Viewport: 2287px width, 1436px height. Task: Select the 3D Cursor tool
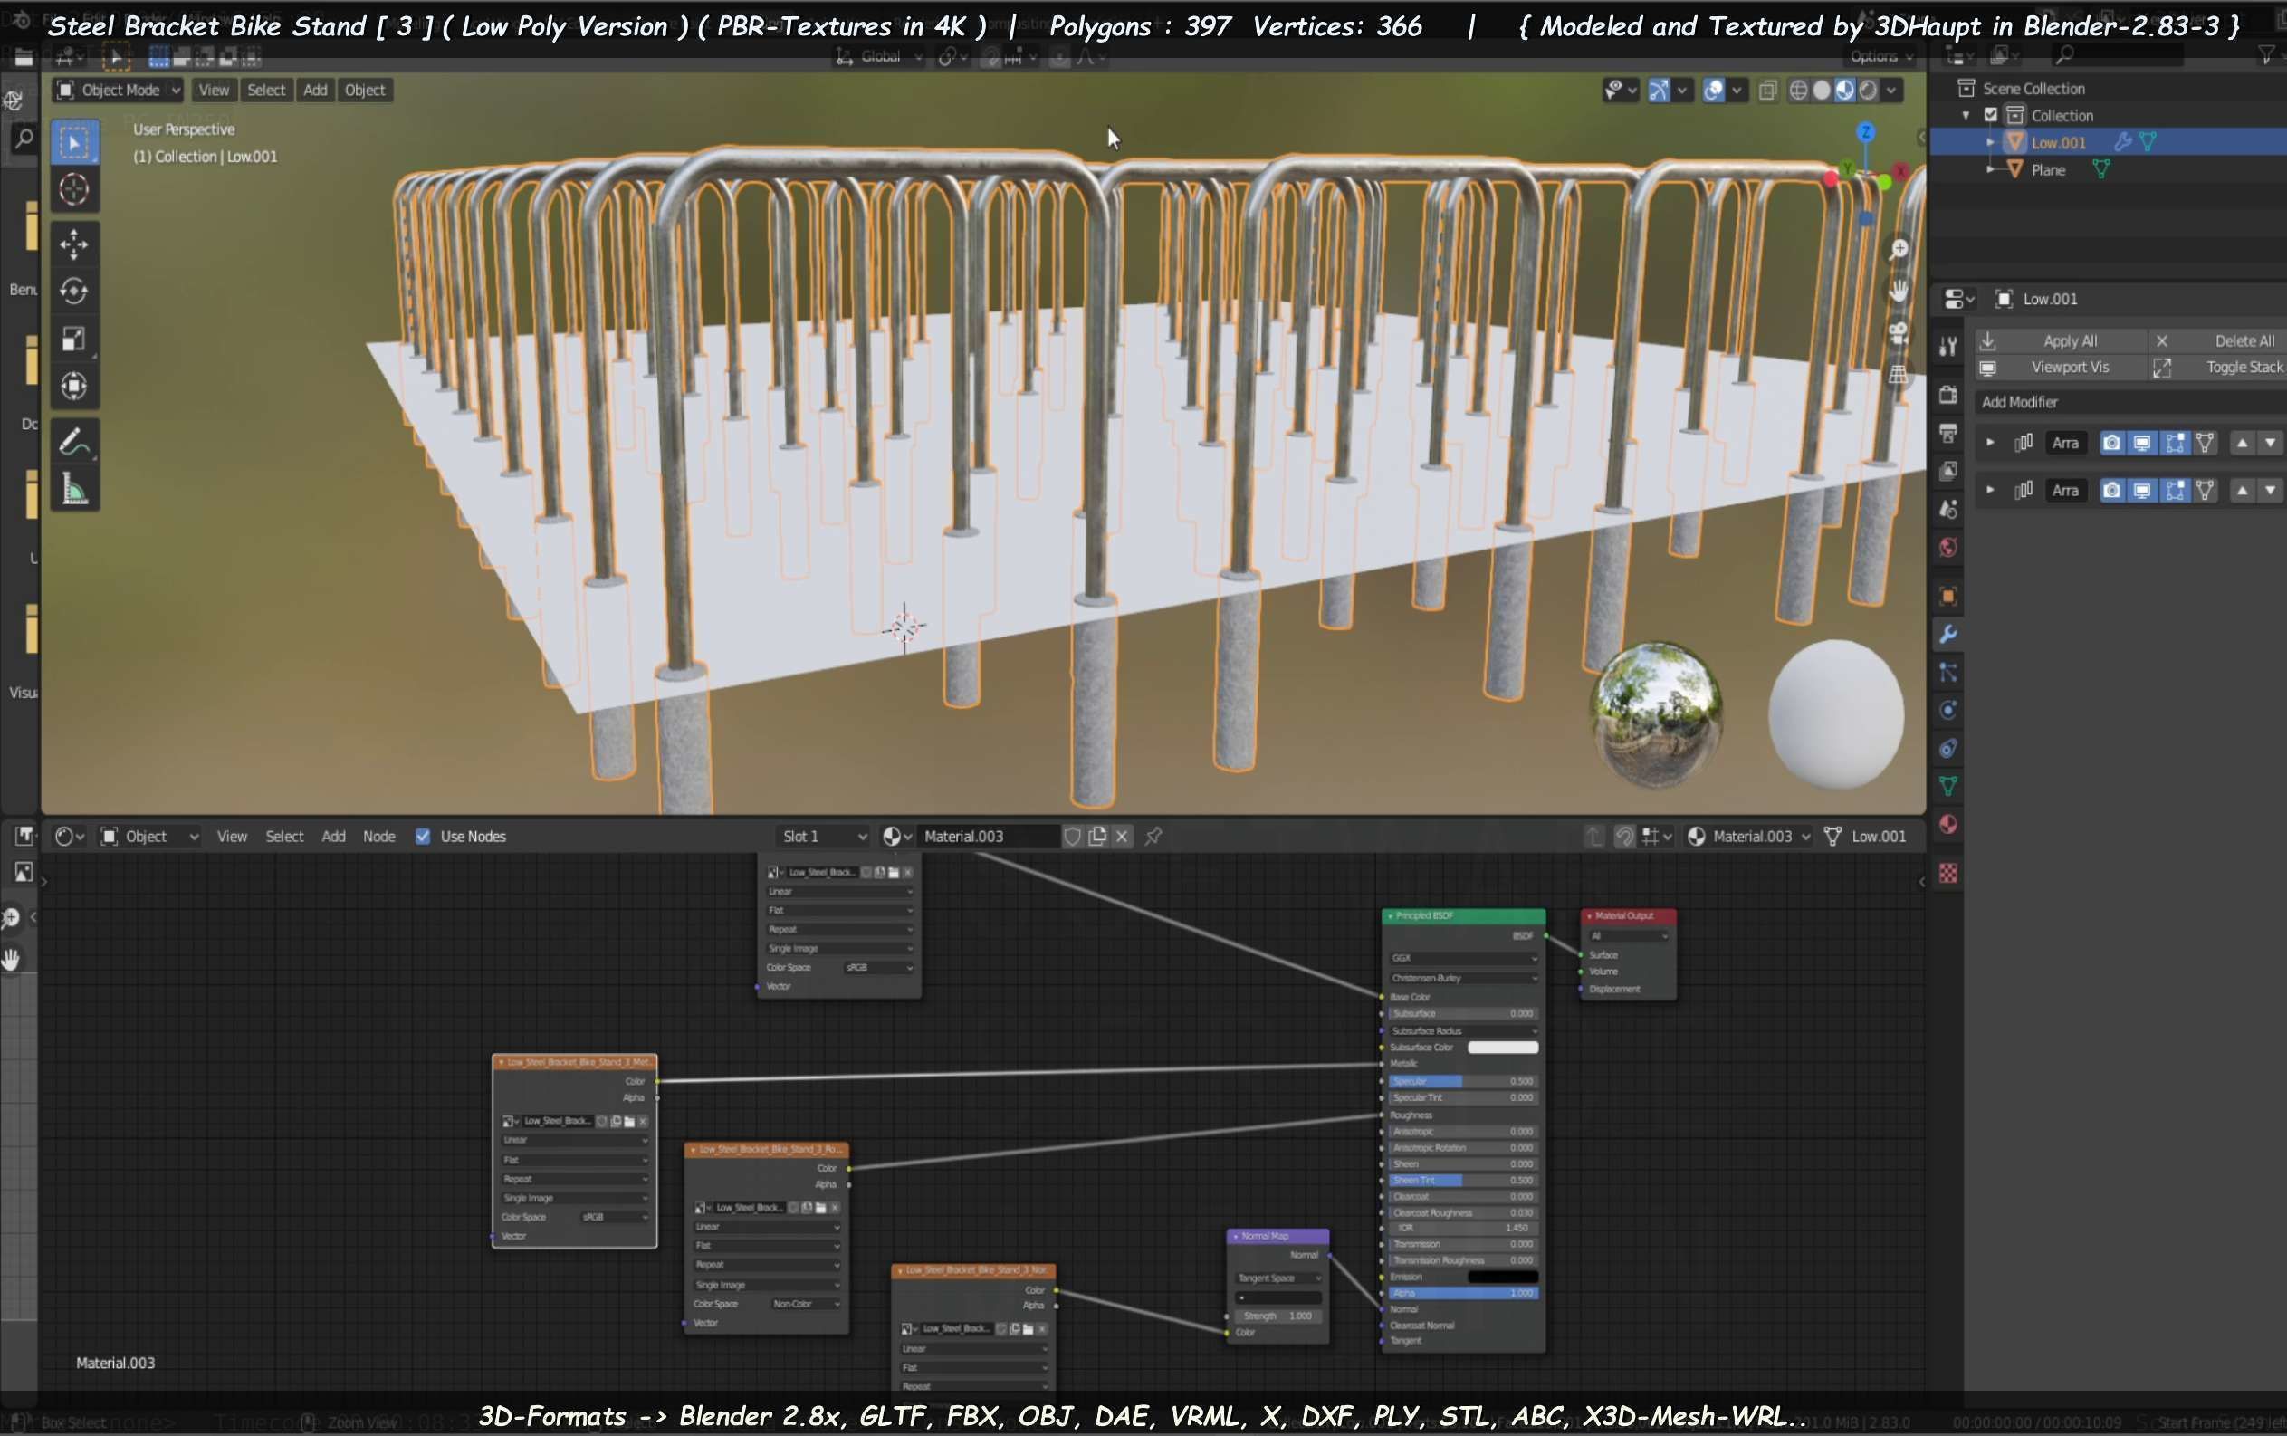point(74,190)
